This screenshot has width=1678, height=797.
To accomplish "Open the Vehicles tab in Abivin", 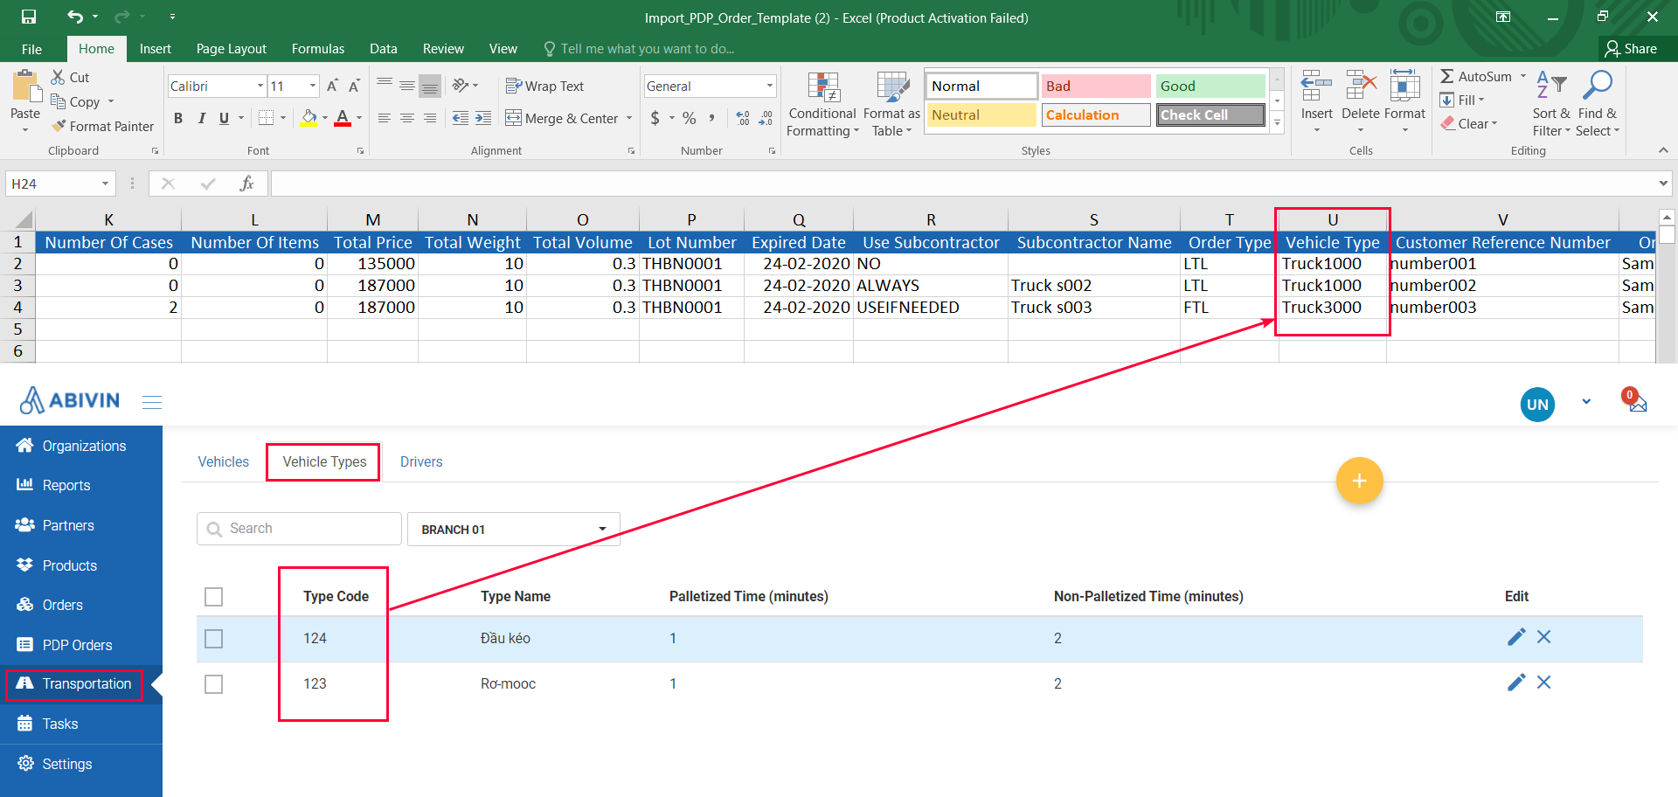I will click(224, 461).
